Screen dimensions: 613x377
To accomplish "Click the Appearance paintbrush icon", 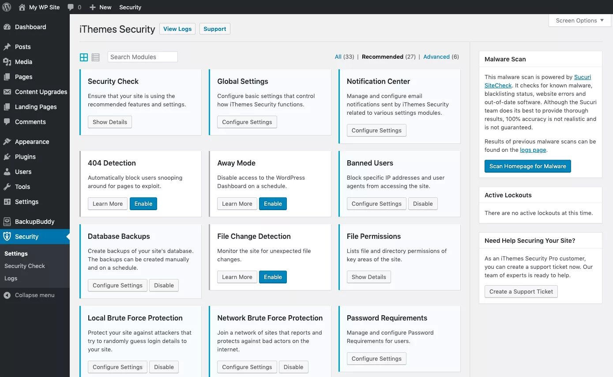I will click(7, 142).
